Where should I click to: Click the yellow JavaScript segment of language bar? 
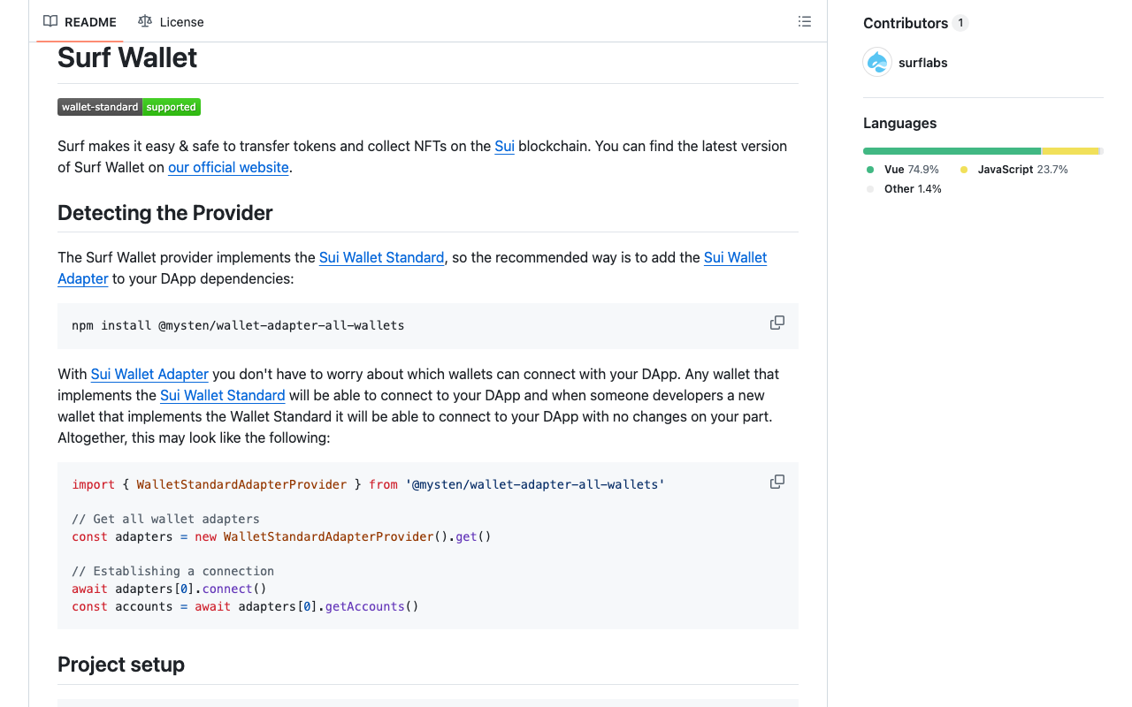pos(1070,151)
